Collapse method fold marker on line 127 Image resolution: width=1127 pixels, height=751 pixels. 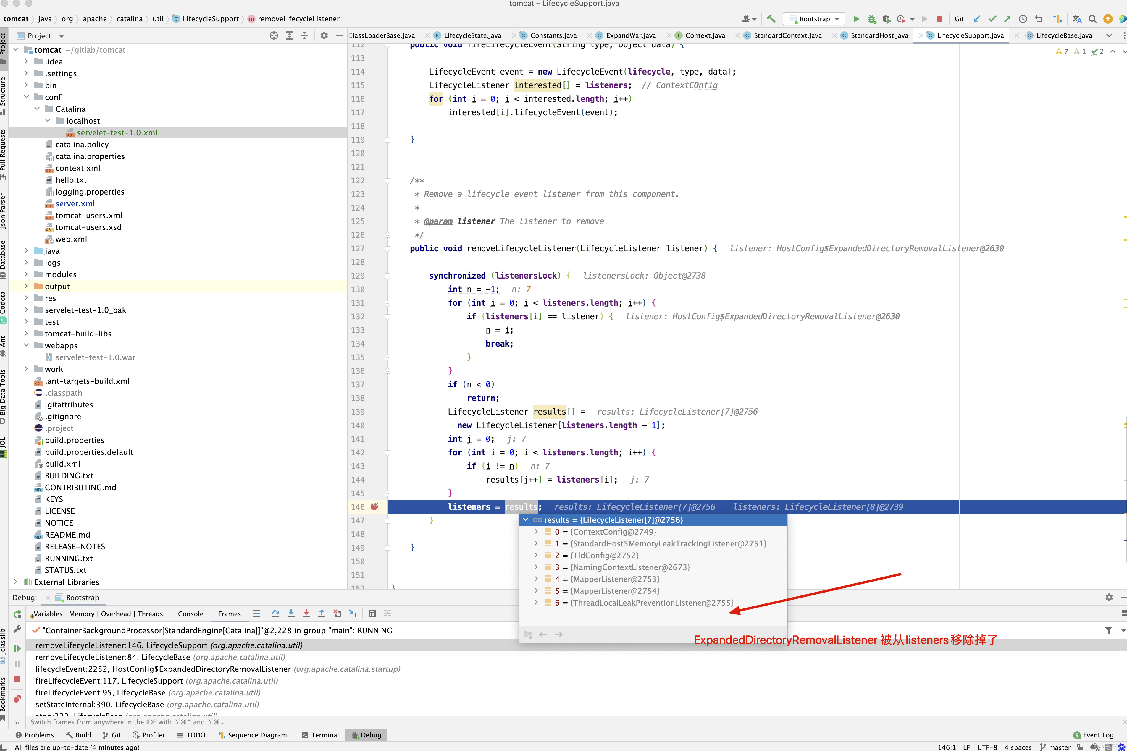[387, 249]
